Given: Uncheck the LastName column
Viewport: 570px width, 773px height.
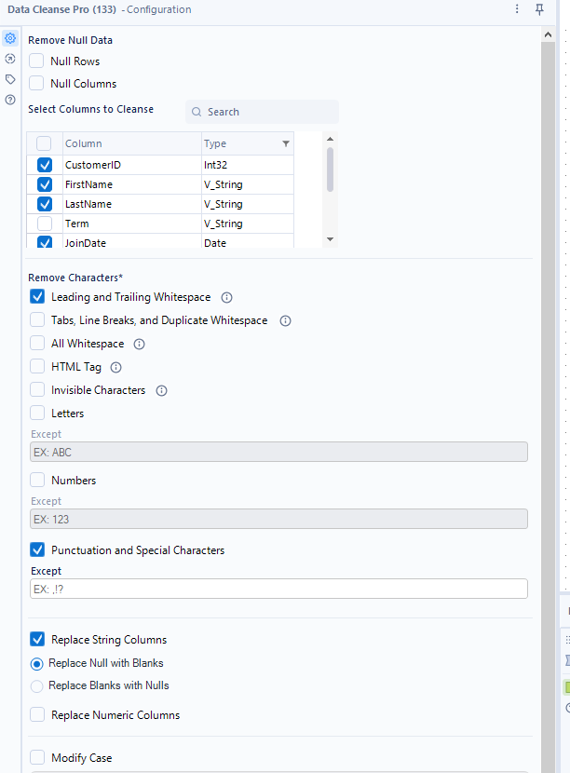Looking at the screenshot, I should tap(45, 204).
